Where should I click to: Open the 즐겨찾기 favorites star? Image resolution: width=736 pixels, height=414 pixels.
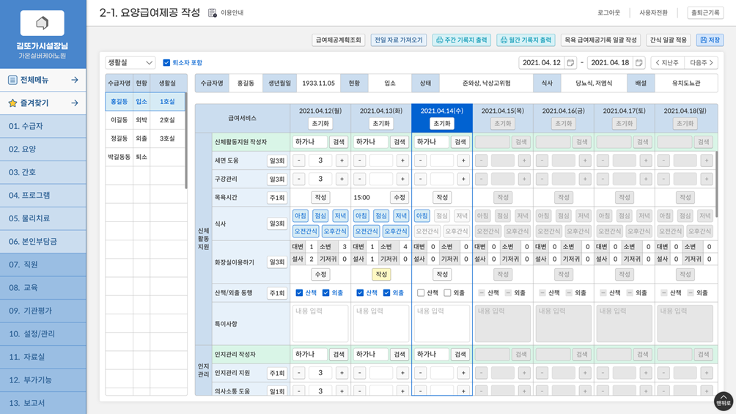coord(12,103)
